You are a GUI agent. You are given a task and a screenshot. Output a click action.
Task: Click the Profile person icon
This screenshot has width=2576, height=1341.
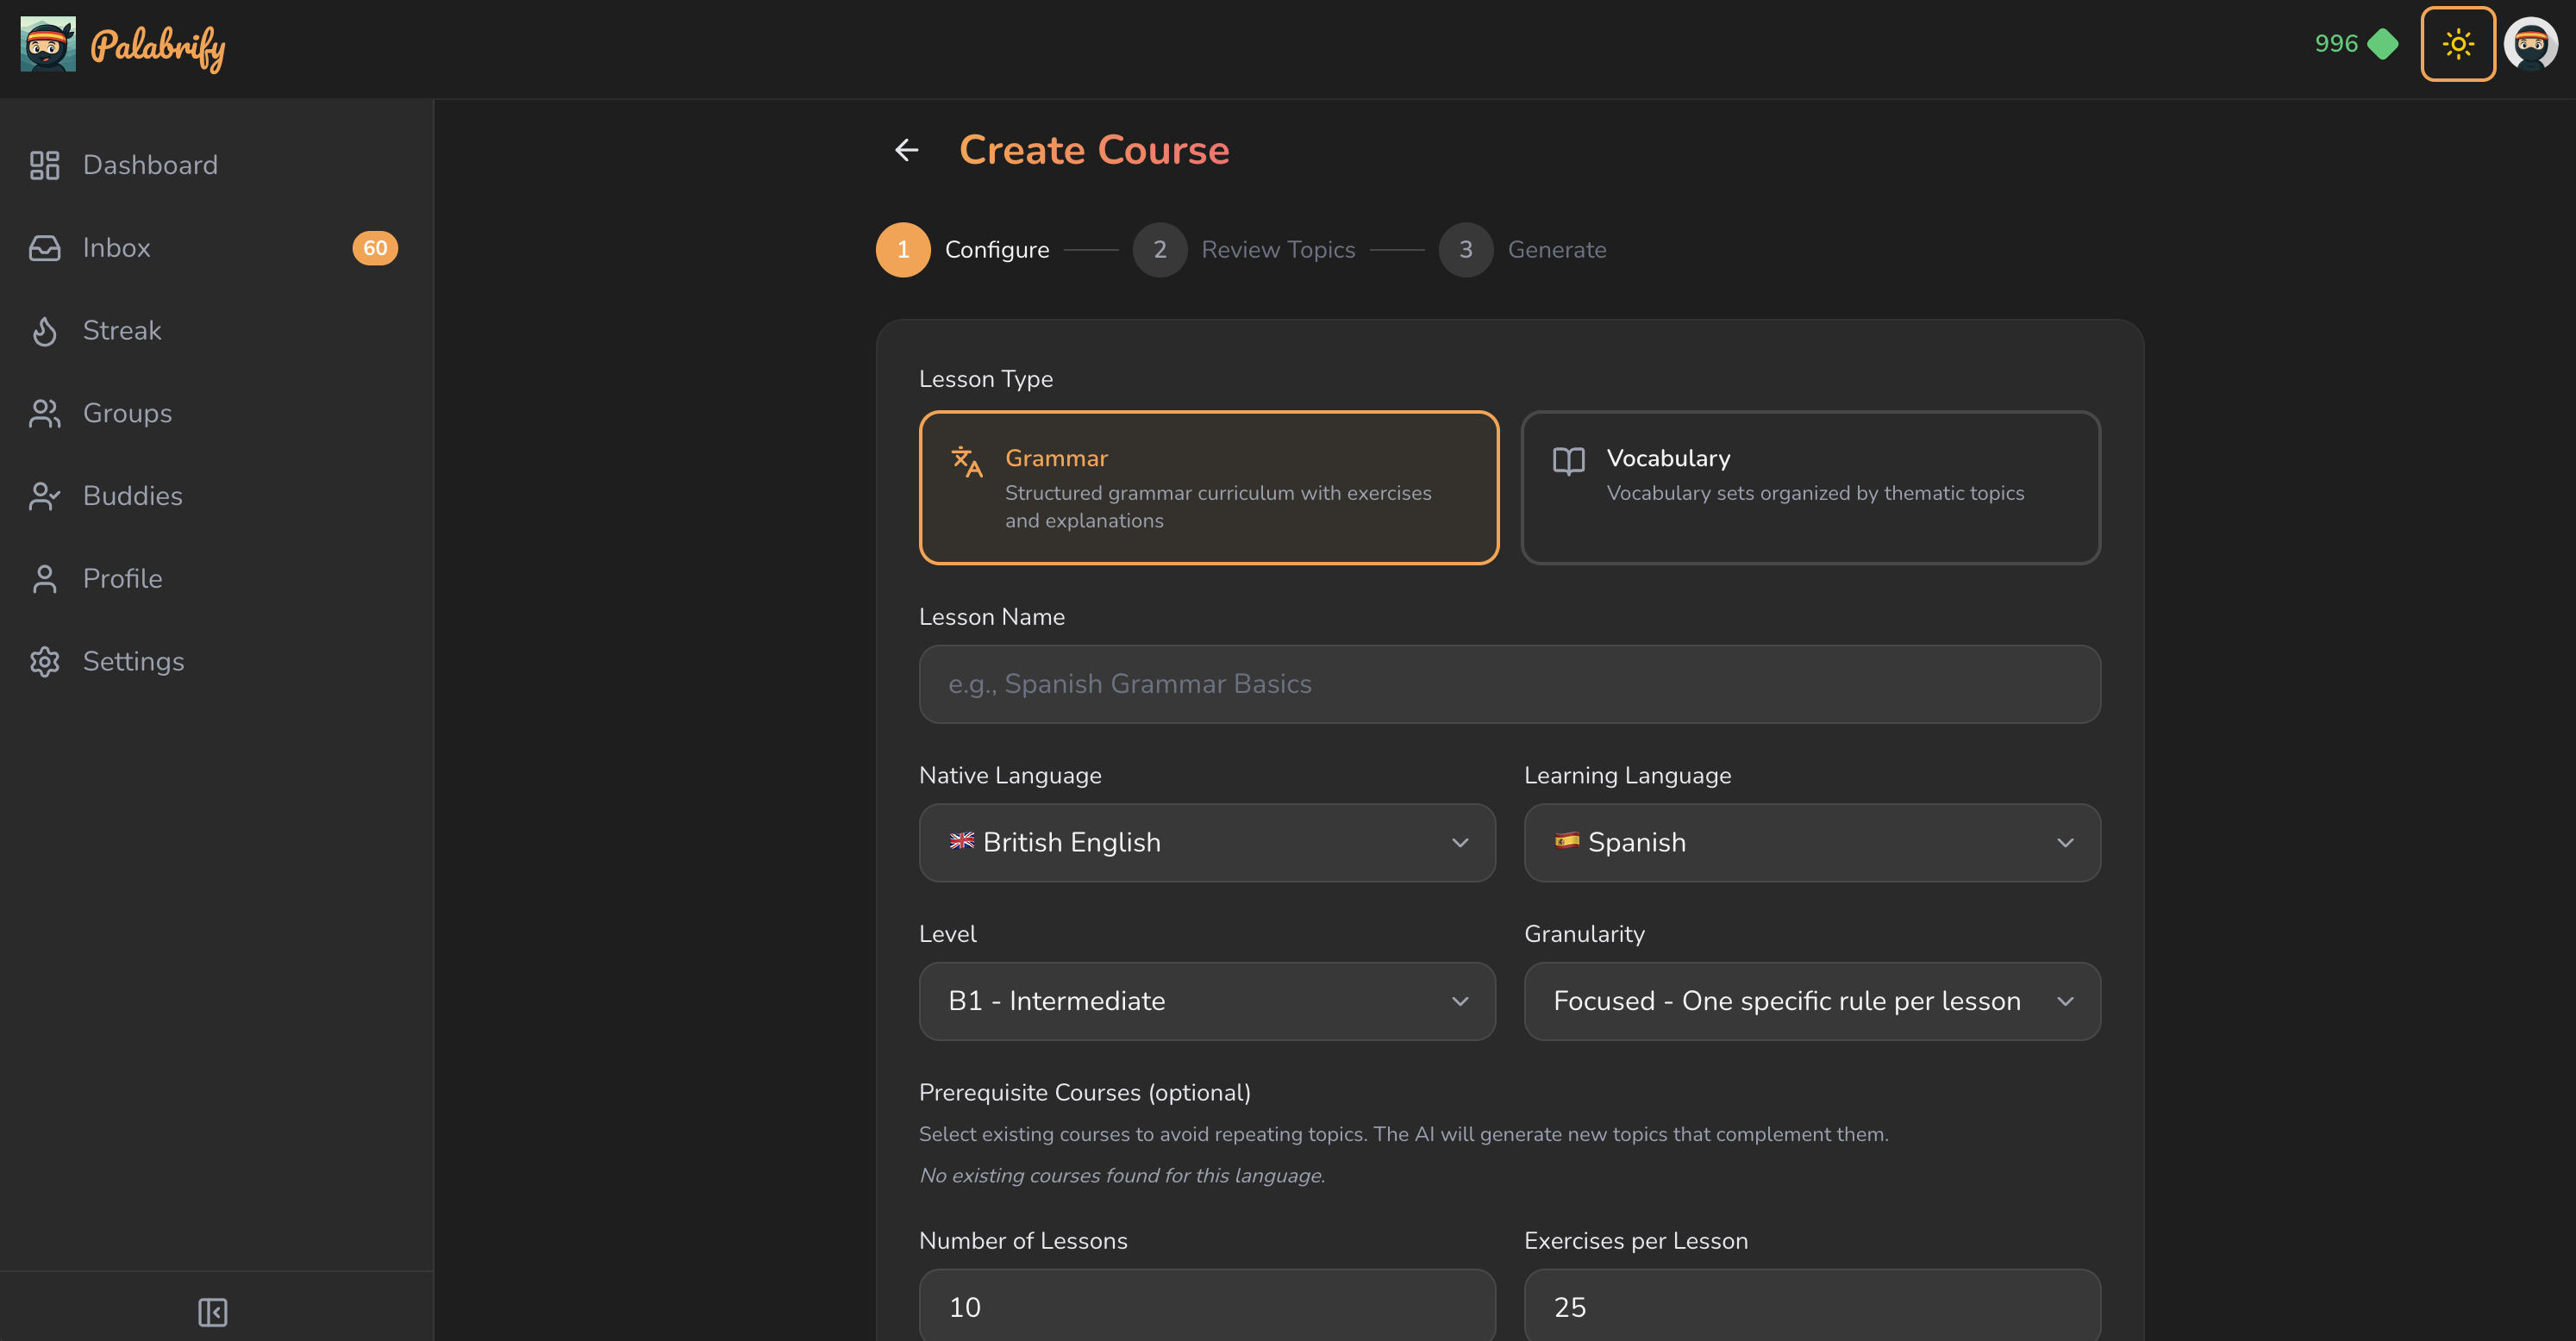[45, 579]
